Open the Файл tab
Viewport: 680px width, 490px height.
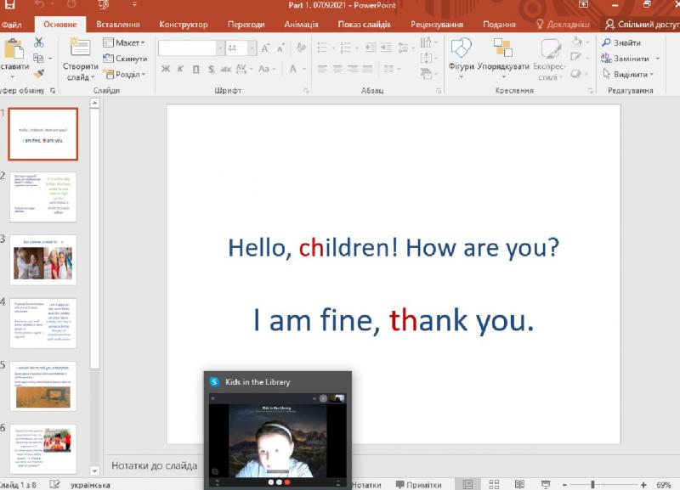pyautogui.click(x=12, y=25)
